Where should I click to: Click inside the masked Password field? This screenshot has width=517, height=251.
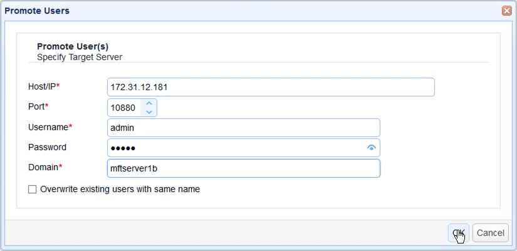coord(235,148)
